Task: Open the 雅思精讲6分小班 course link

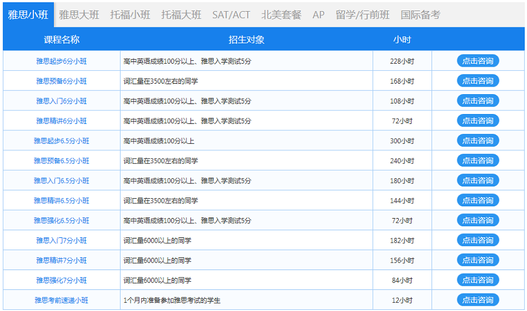Action: click(61, 121)
